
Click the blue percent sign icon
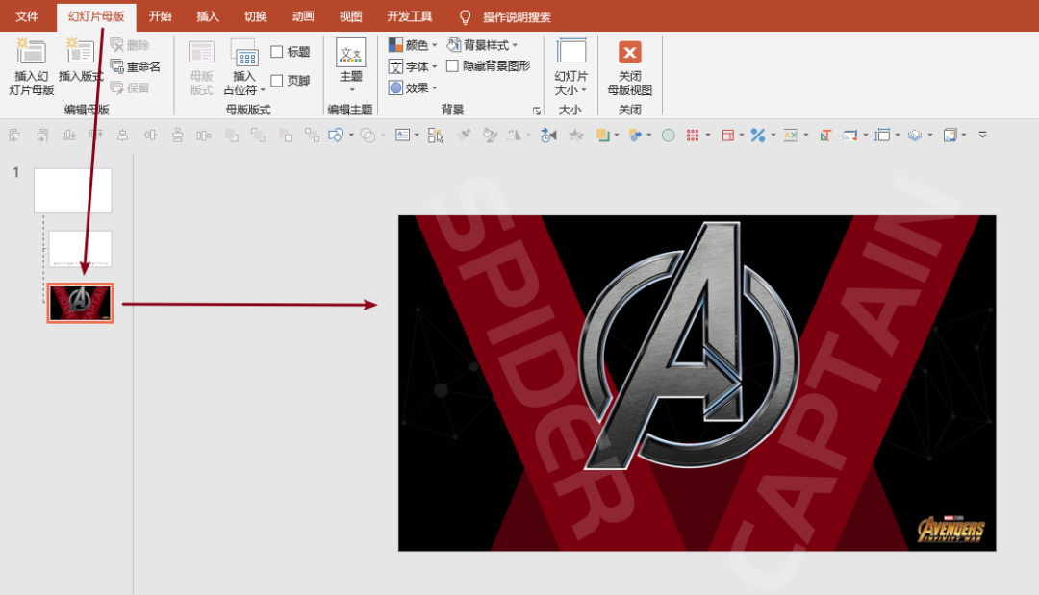point(758,135)
